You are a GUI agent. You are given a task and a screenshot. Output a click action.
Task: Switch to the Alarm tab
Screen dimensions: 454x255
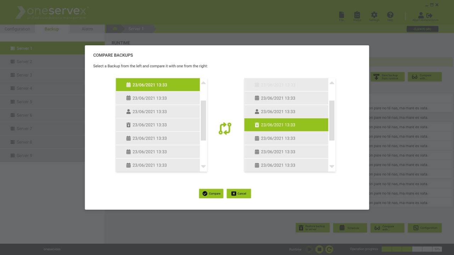click(x=87, y=29)
